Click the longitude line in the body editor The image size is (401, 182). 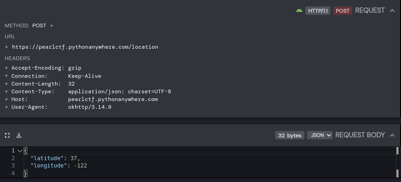point(59,166)
